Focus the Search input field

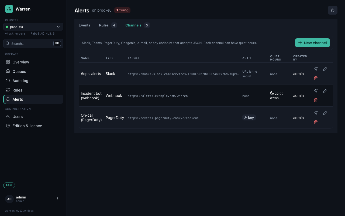(x=33, y=43)
